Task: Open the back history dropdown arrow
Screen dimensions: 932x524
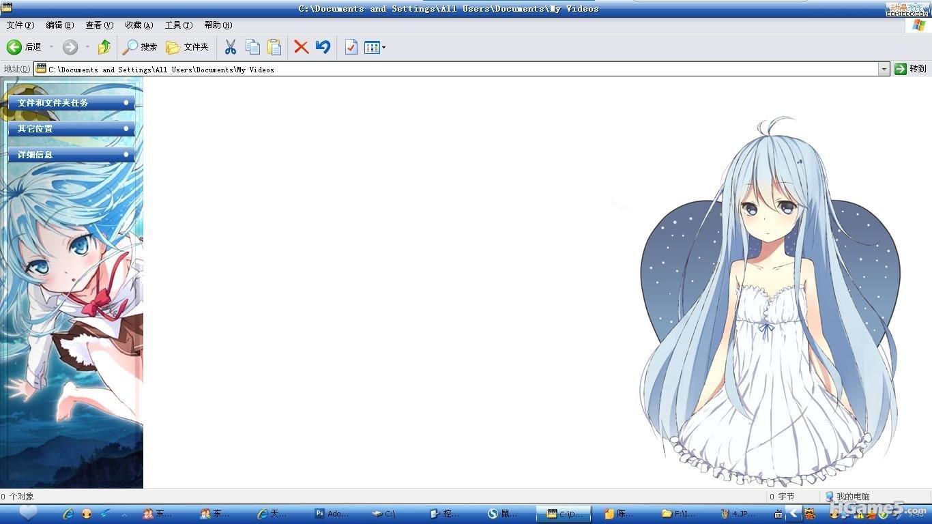Action: (51, 47)
